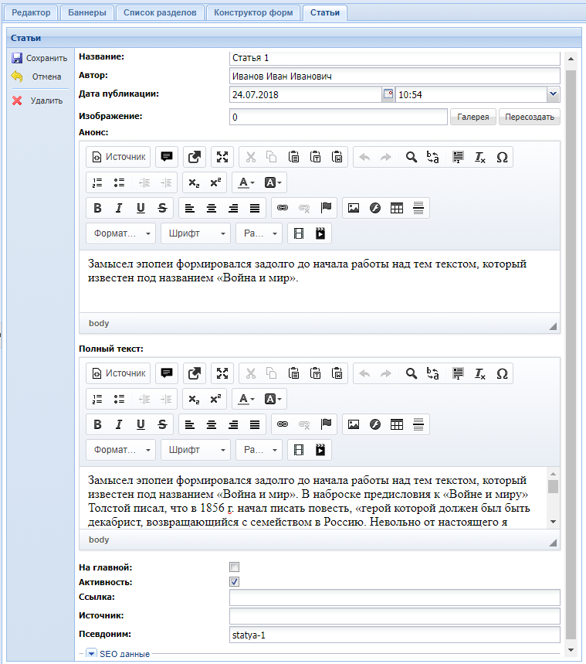Insert Flash object in Анонс editor
The width and height of the screenshot is (586, 664).
coord(375,208)
